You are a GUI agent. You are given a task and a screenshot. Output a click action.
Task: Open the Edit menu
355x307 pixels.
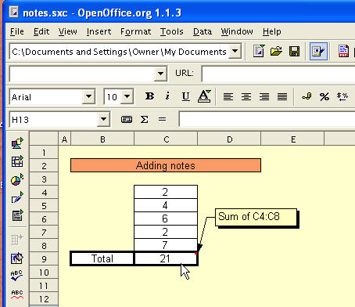coord(41,31)
